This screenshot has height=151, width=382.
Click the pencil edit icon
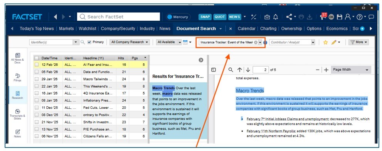point(334,42)
